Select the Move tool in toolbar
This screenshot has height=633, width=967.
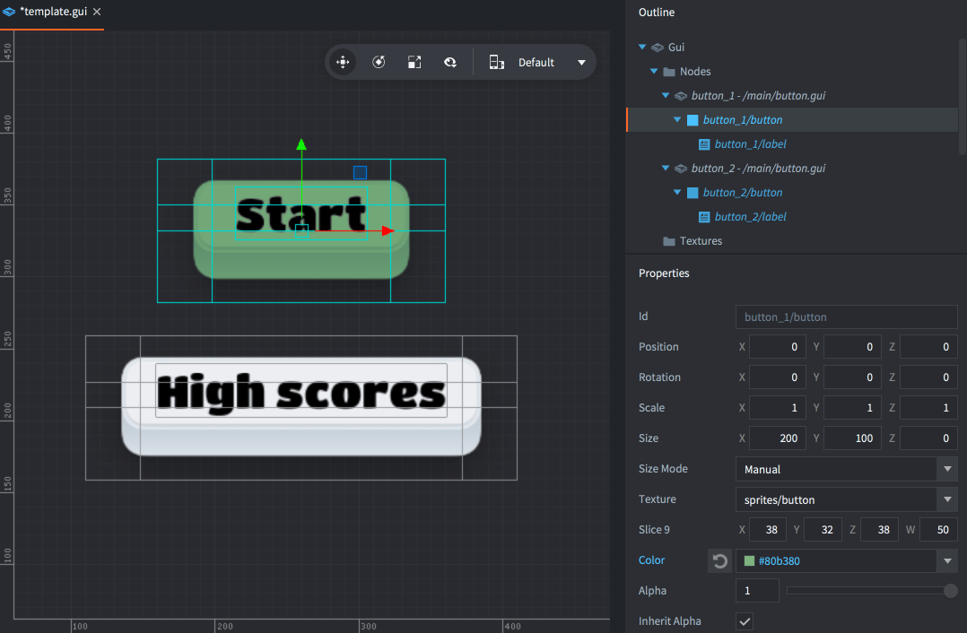click(342, 62)
